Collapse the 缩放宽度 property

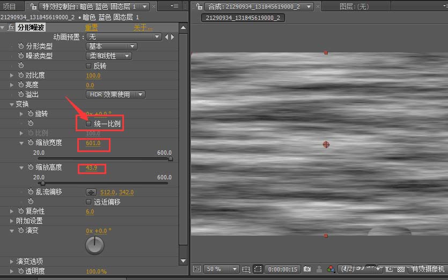[x=21, y=143]
